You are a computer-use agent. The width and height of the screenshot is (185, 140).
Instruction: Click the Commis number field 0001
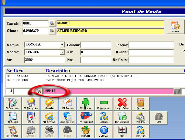click(x=35, y=24)
